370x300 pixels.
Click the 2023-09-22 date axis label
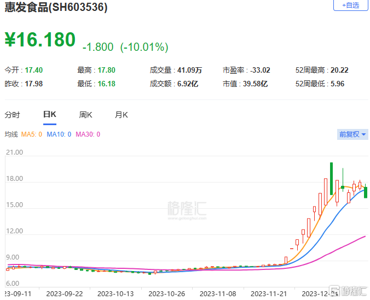65,294
